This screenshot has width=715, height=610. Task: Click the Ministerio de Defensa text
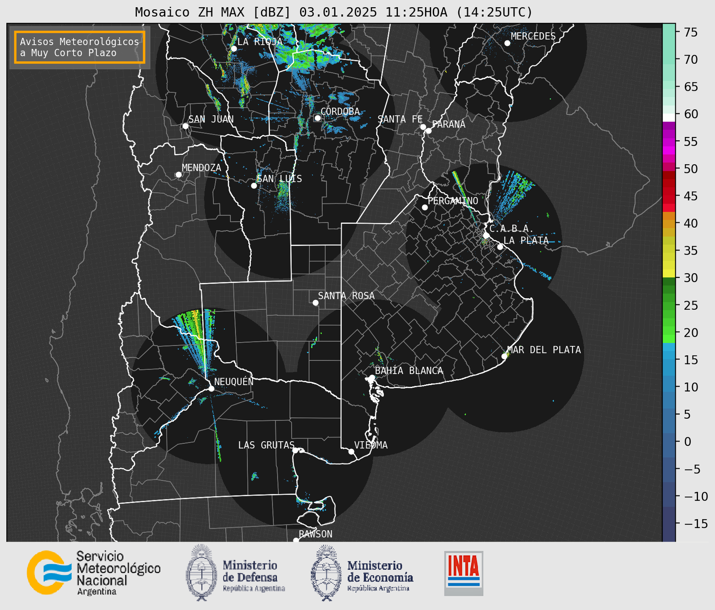(x=253, y=576)
